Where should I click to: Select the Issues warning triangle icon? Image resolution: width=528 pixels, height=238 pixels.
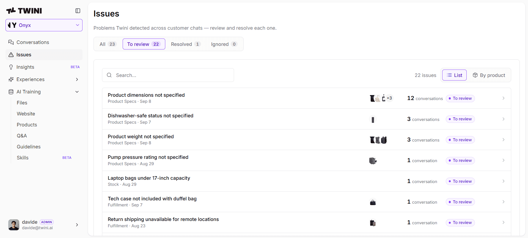click(11, 55)
